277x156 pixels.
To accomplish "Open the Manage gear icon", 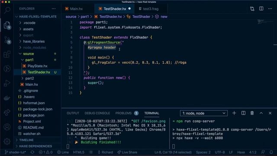I will (7, 141).
